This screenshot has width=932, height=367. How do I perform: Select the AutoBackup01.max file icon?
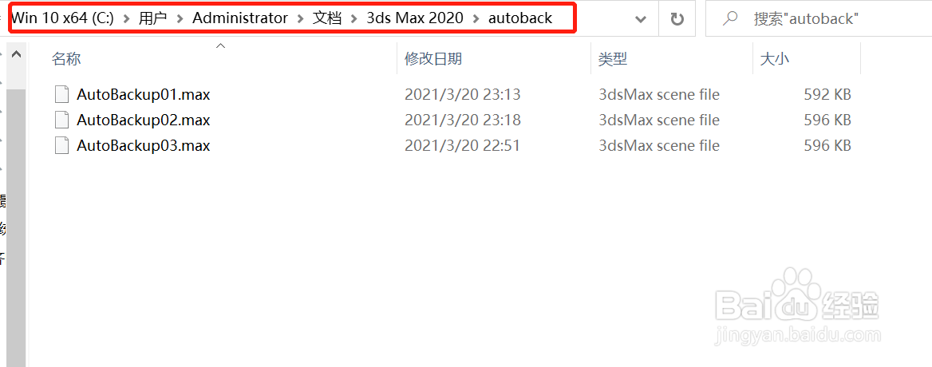point(61,94)
